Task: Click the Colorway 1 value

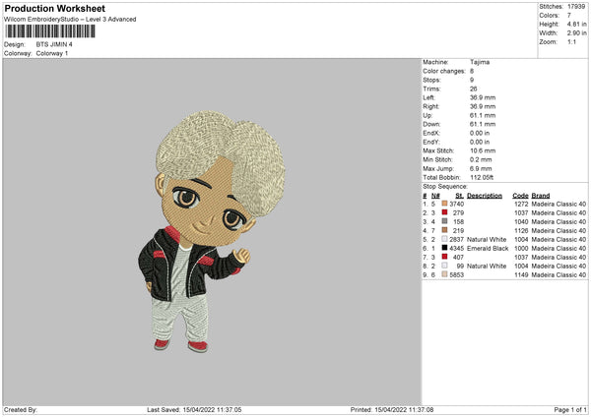Action: click(52, 53)
